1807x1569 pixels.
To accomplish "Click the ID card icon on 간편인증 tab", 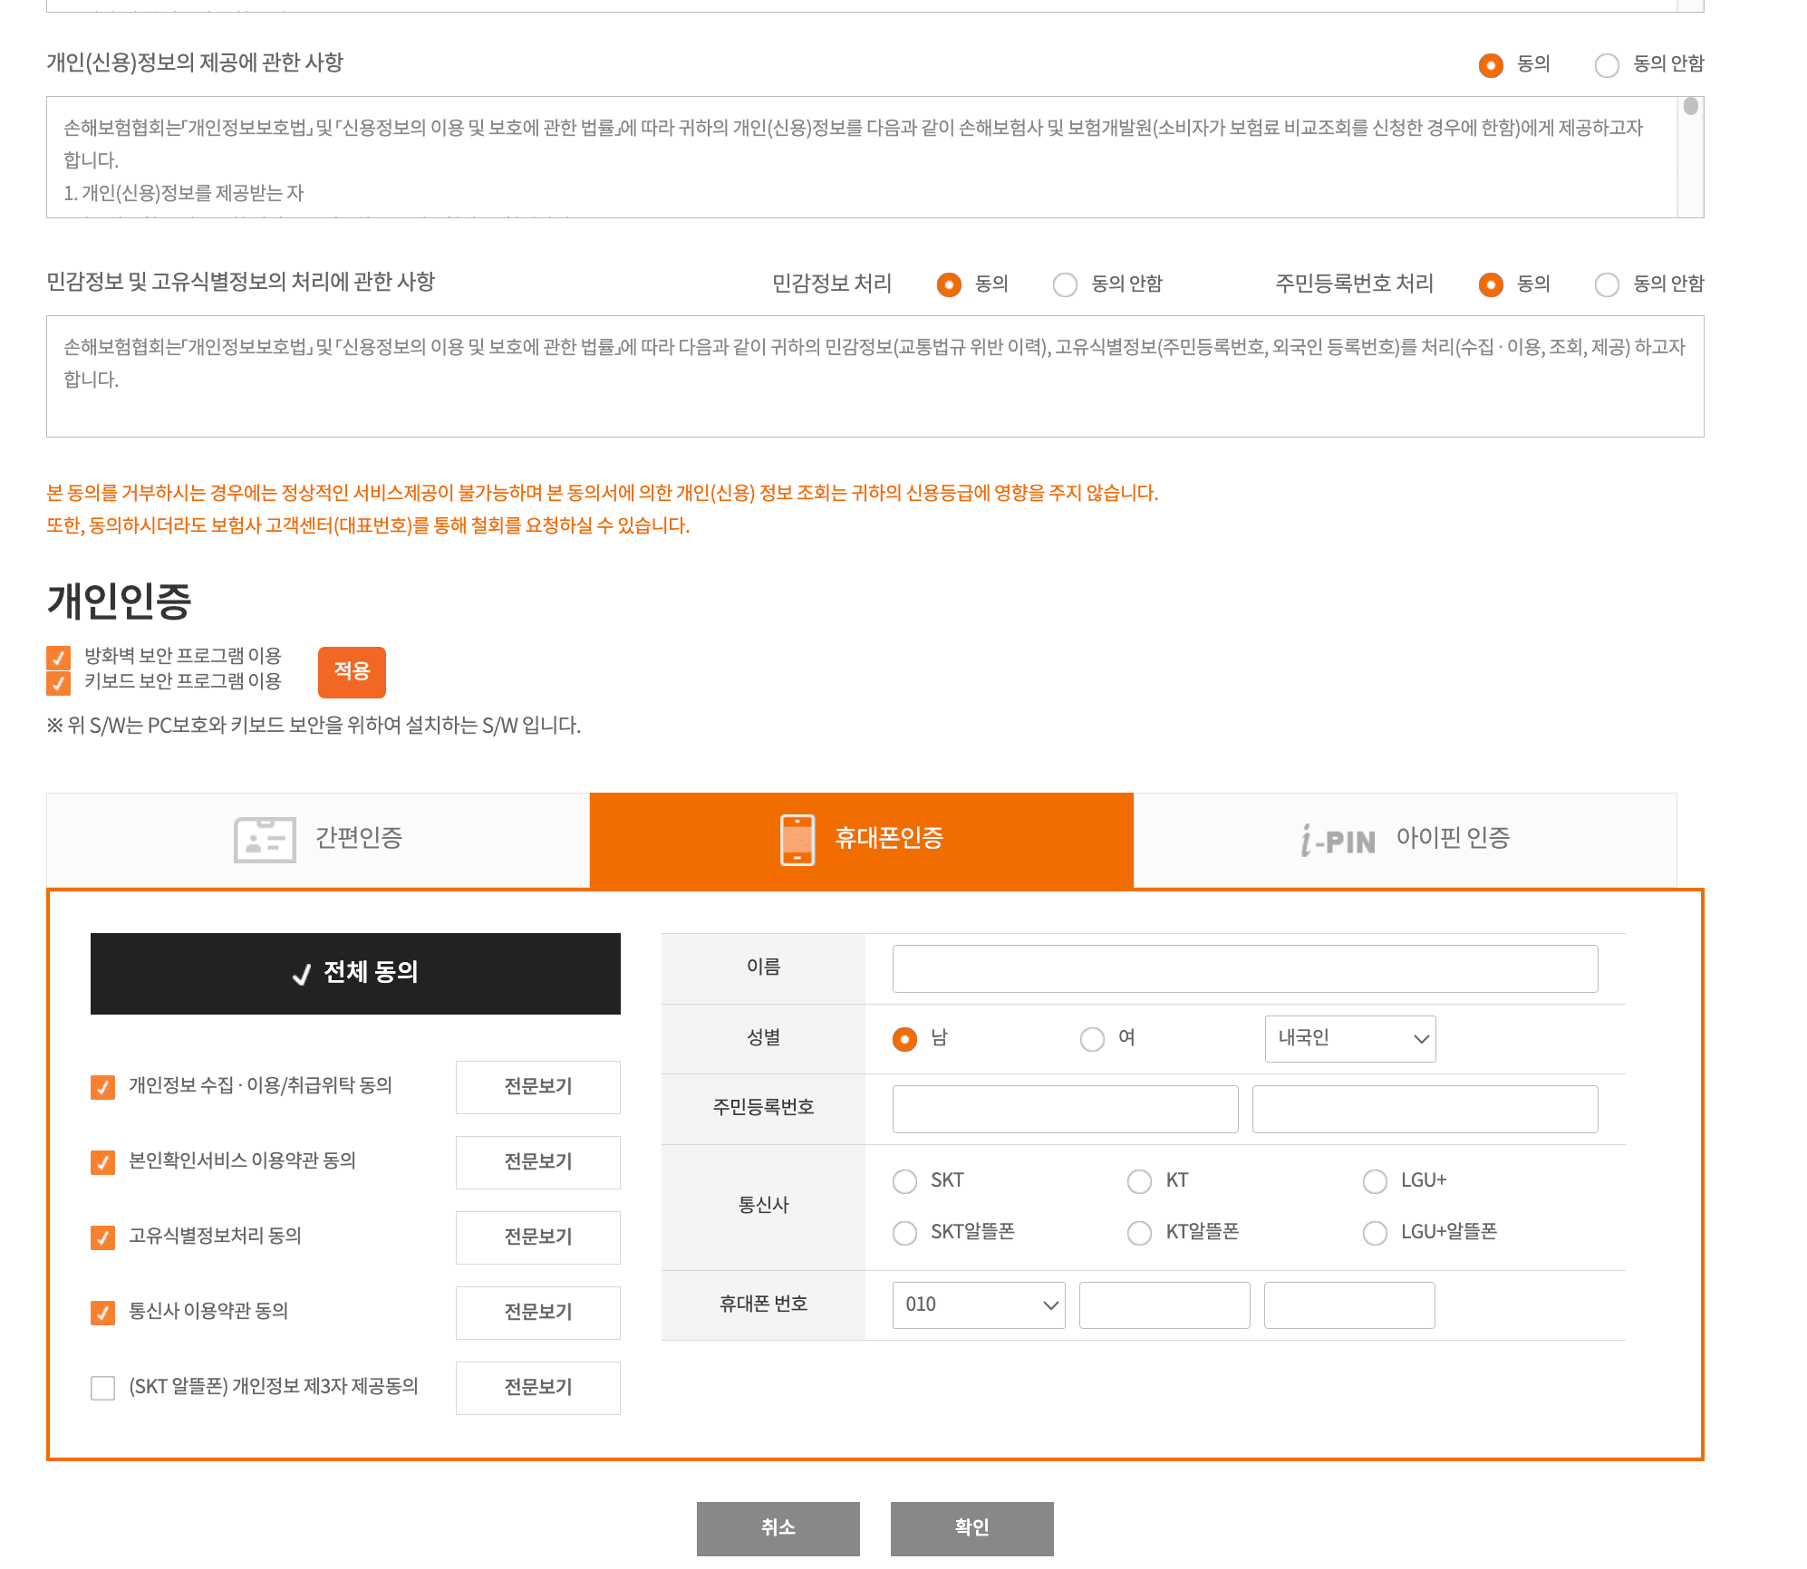I will pos(265,840).
